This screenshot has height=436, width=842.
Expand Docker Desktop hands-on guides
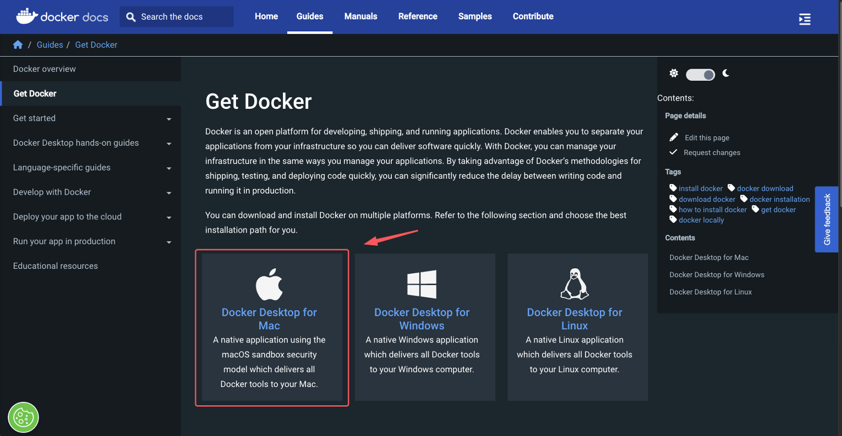click(168, 143)
